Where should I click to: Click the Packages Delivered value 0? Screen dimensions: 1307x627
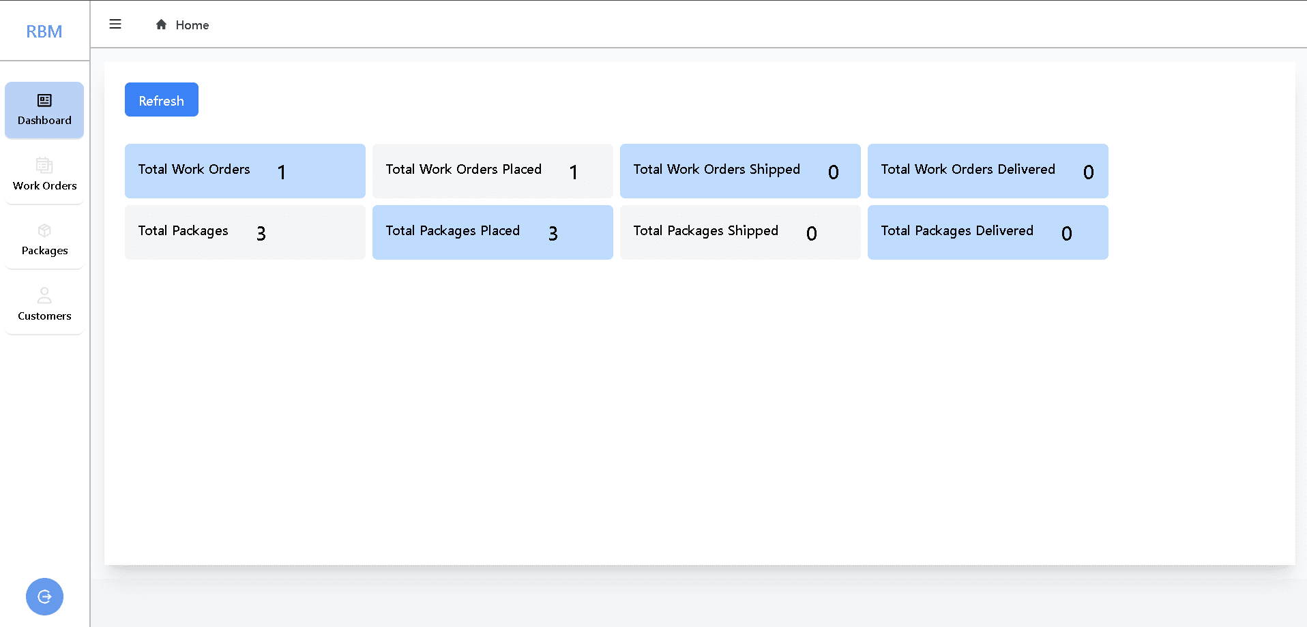[x=1067, y=234]
